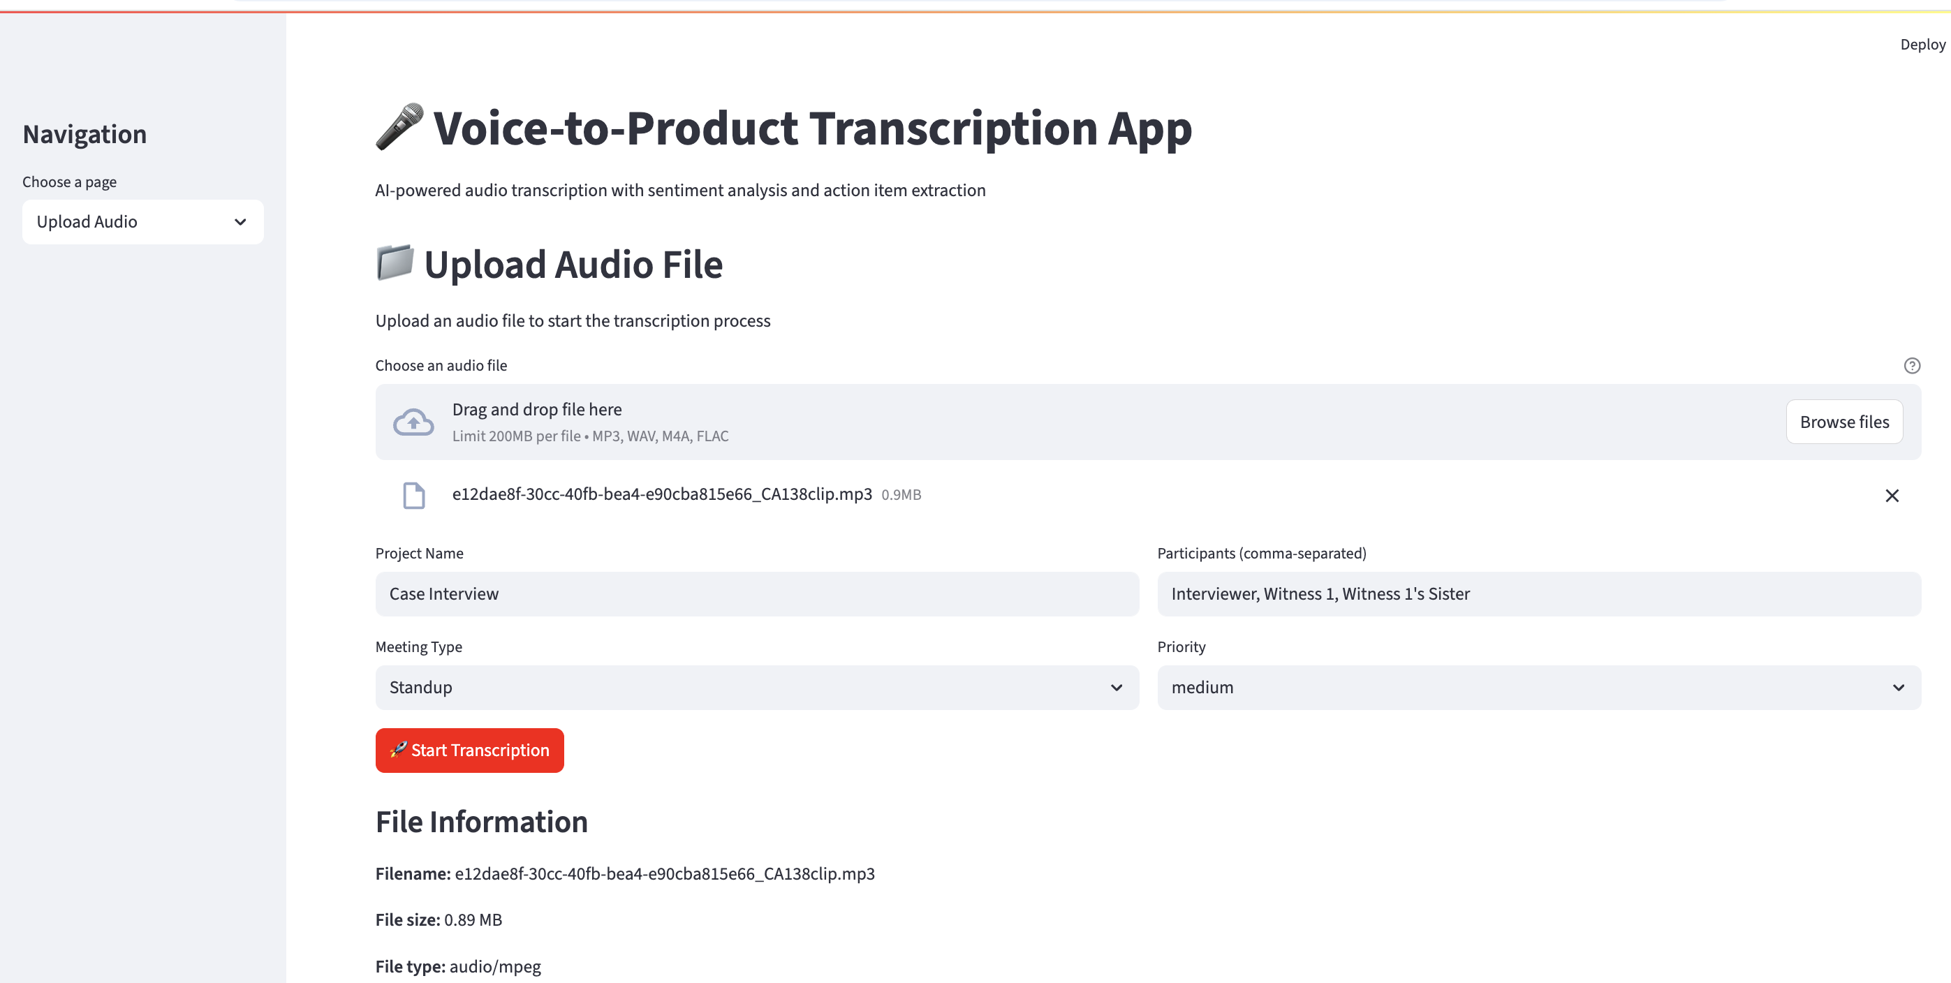Viewport: 1951px width, 983px height.
Task: Click the cloud upload icon
Action: point(413,422)
